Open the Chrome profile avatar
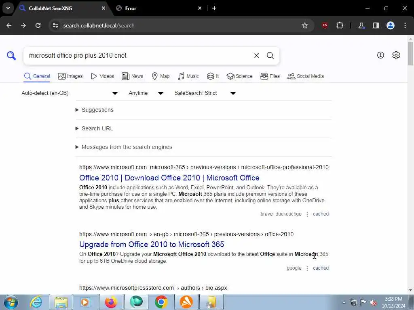 (x=391, y=25)
